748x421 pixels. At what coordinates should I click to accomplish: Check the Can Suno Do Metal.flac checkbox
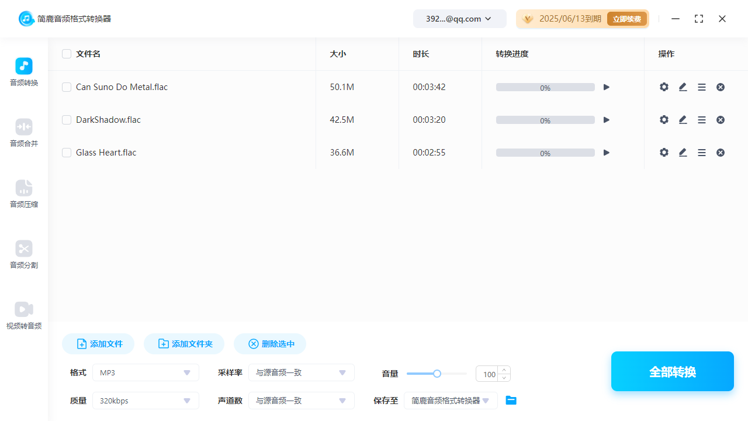pos(67,87)
